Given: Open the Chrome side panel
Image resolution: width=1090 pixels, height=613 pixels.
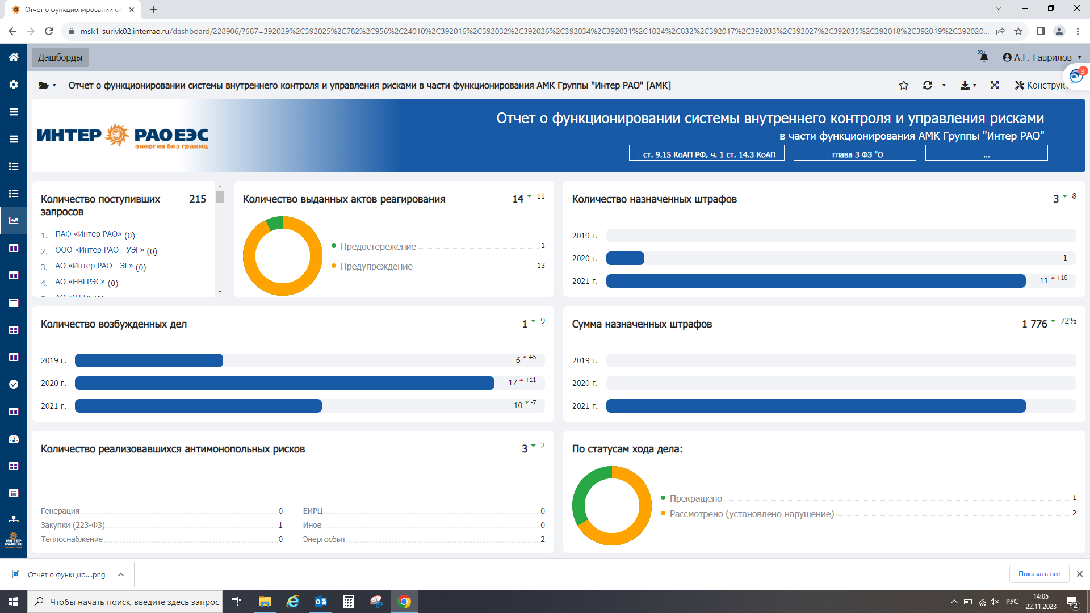Looking at the screenshot, I should [1041, 31].
